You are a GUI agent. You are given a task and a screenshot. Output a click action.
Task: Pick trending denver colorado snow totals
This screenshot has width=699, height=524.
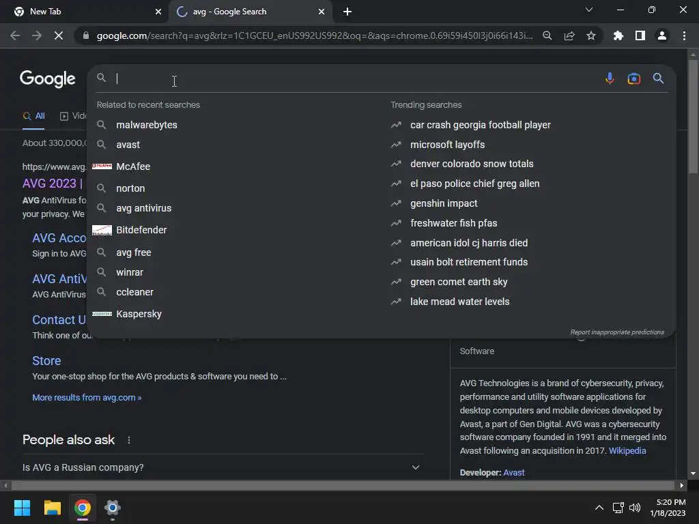coord(472,164)
